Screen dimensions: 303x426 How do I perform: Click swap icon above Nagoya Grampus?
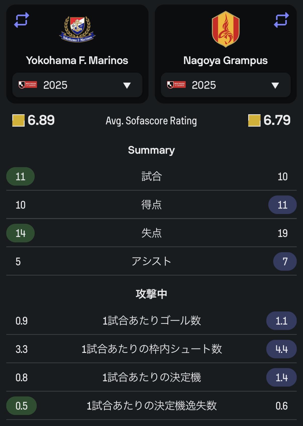[281, 20]
